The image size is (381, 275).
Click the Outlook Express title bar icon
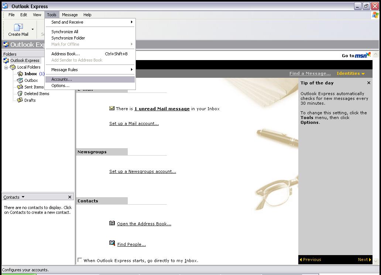pyautogui.click(x=5, y=6)
